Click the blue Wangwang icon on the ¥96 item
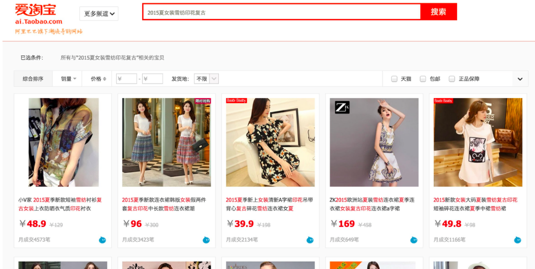 coord(206,240)
